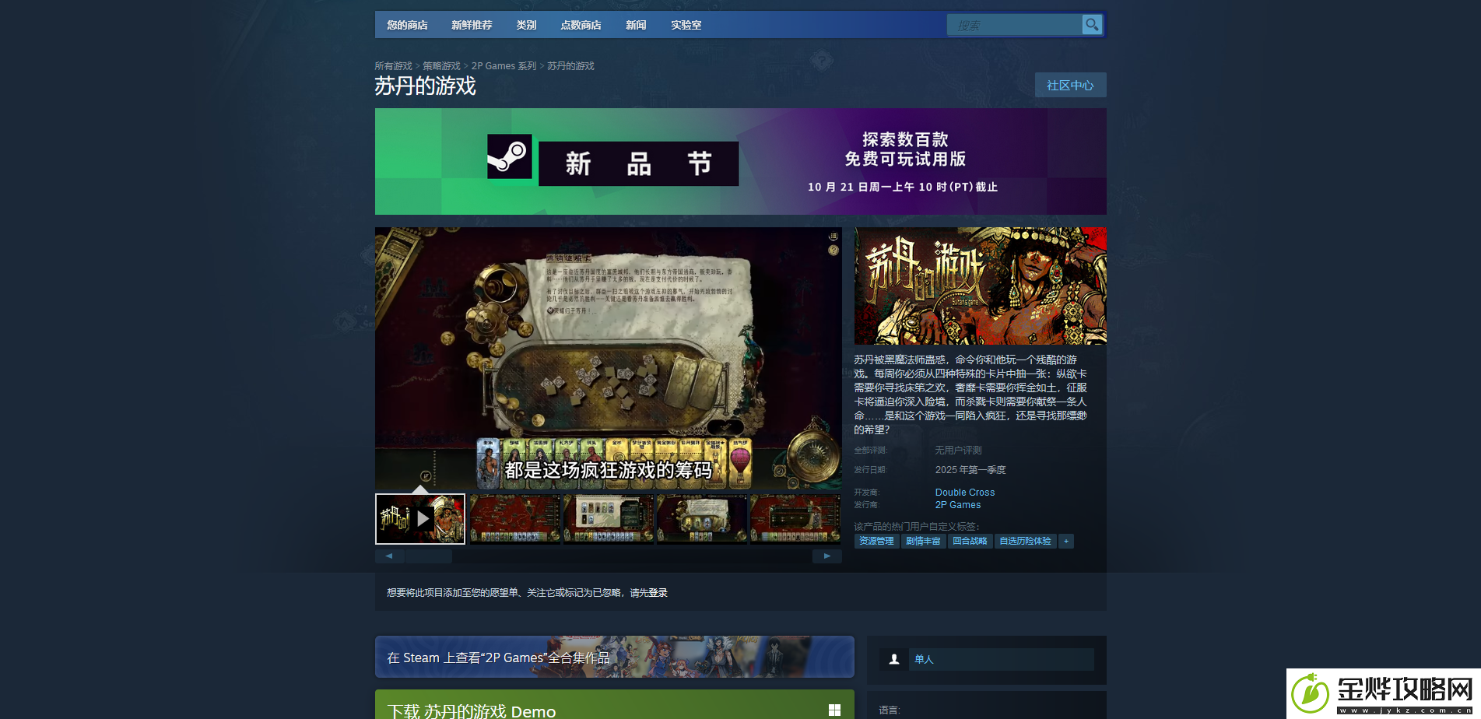The image size is (1481, 719).
Task: Open the 社区中心 button
Action: [1070, 85]
